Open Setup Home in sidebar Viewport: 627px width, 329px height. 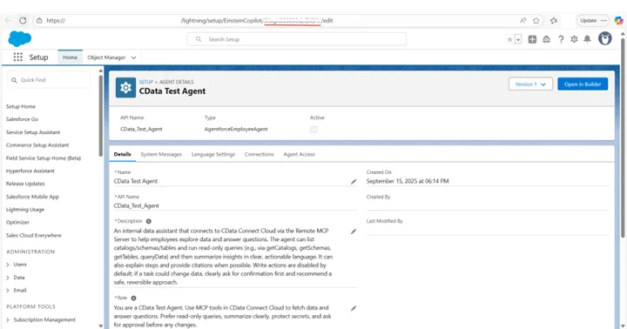tap(21, 106)
